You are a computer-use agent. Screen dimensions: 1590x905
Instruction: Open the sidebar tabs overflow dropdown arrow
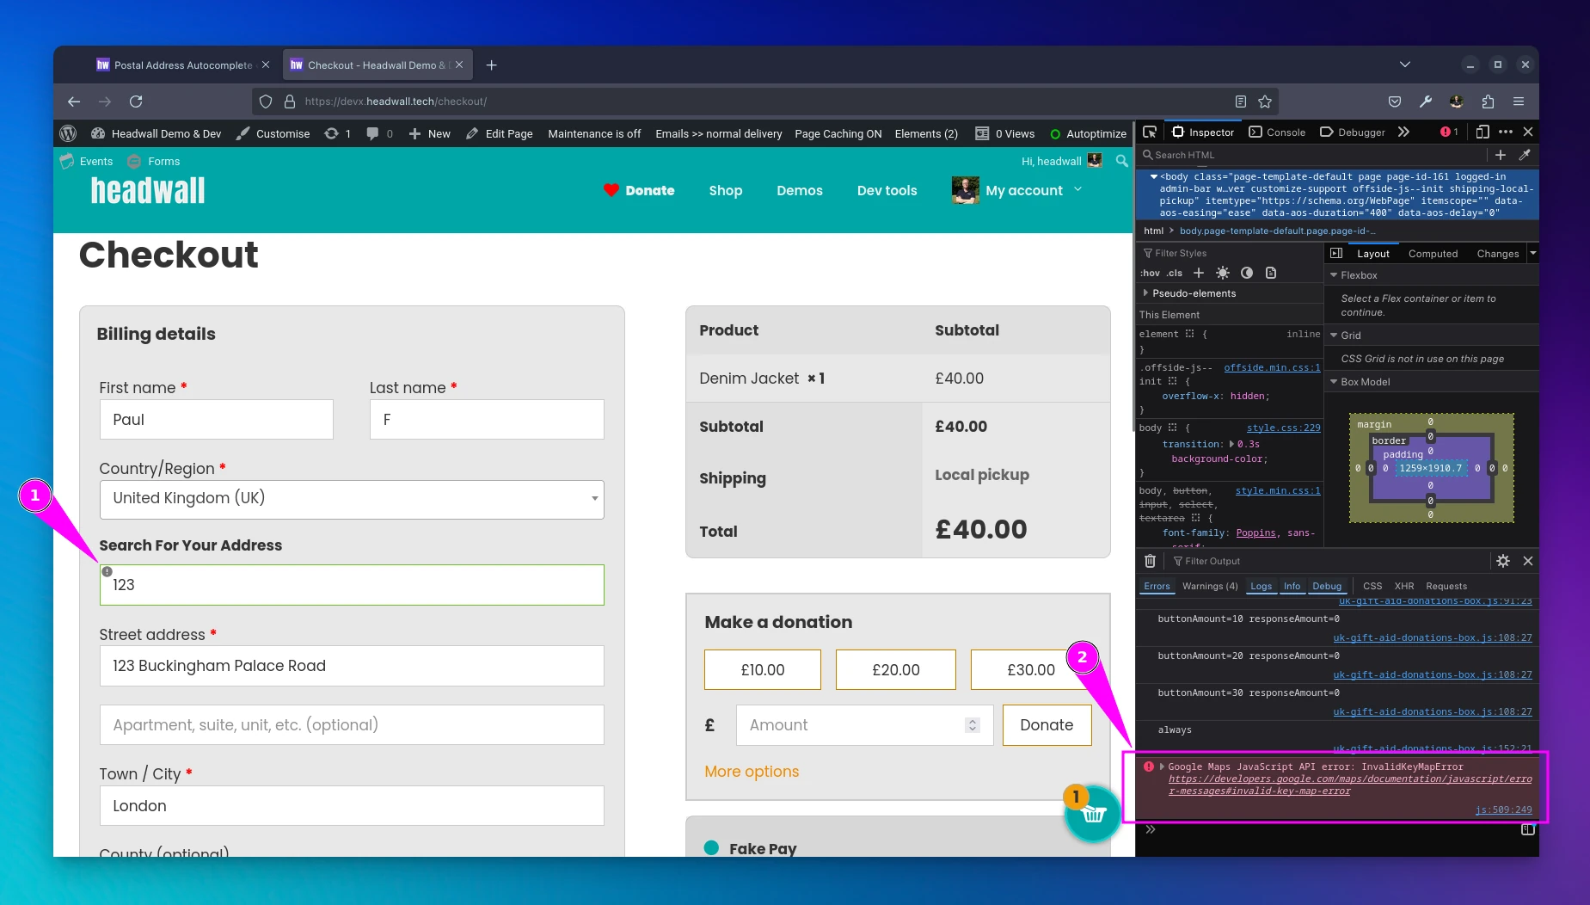1532,253
